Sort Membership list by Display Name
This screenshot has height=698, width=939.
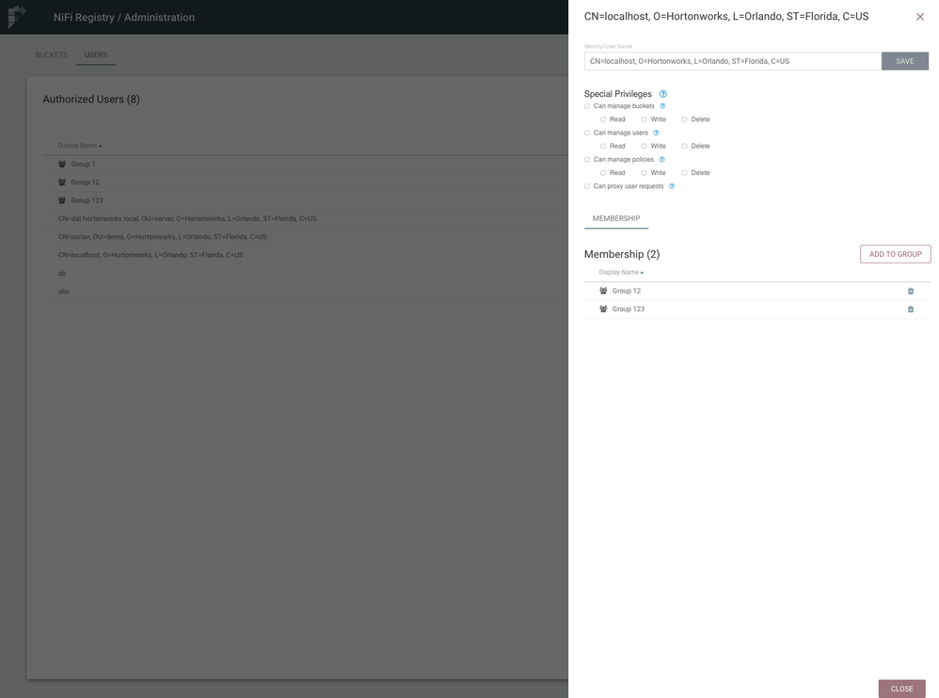coord(621,273)
